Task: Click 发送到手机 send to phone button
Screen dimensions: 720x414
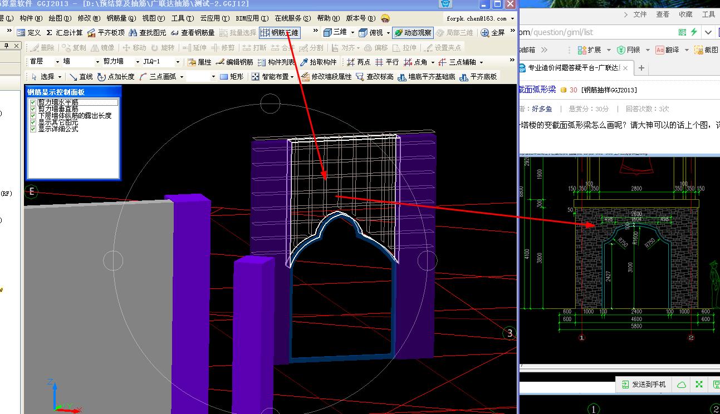Action: click(644, 385)
